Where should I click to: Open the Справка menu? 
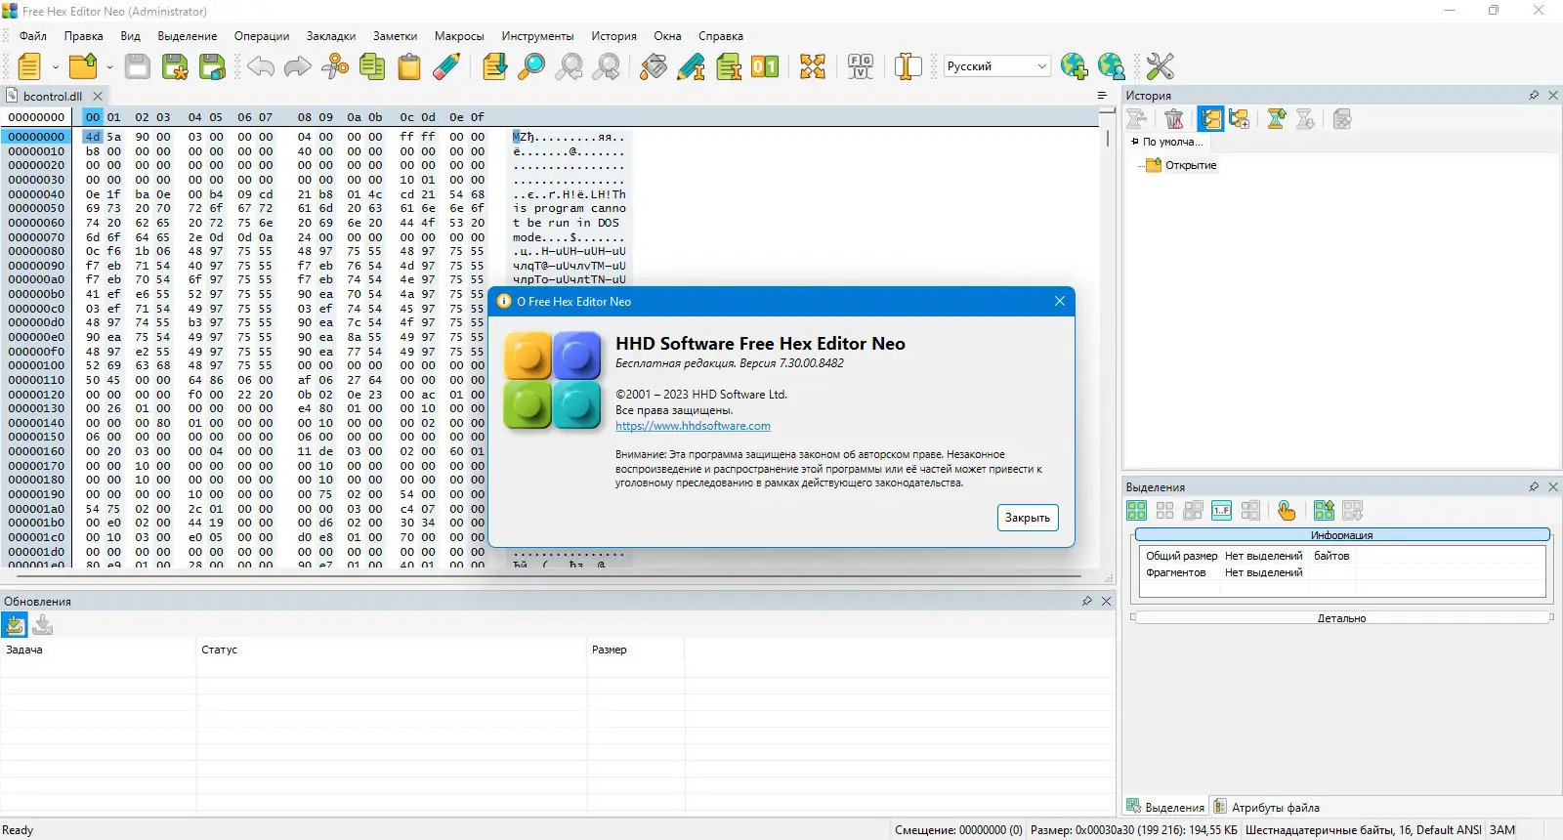click(721, 36)
